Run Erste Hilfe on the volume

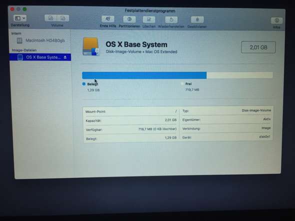click(x=108, y=19)
